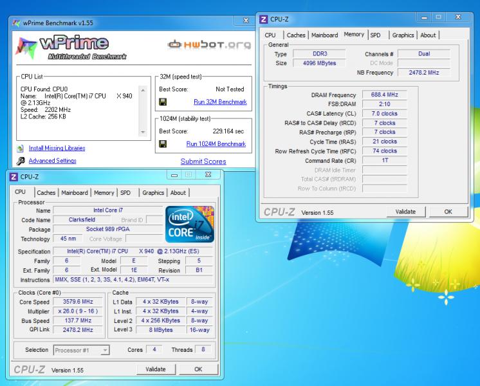Viewport: 480px width, 386px height.
Task: Open the Install Missing Libraries link
Action: pyautogui.click(x=57, y=148)
